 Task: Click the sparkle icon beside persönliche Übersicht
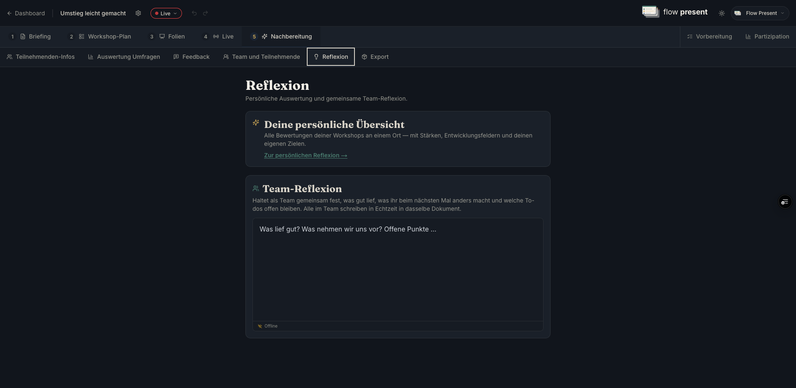pyautogui.click(x=256, y=123)
